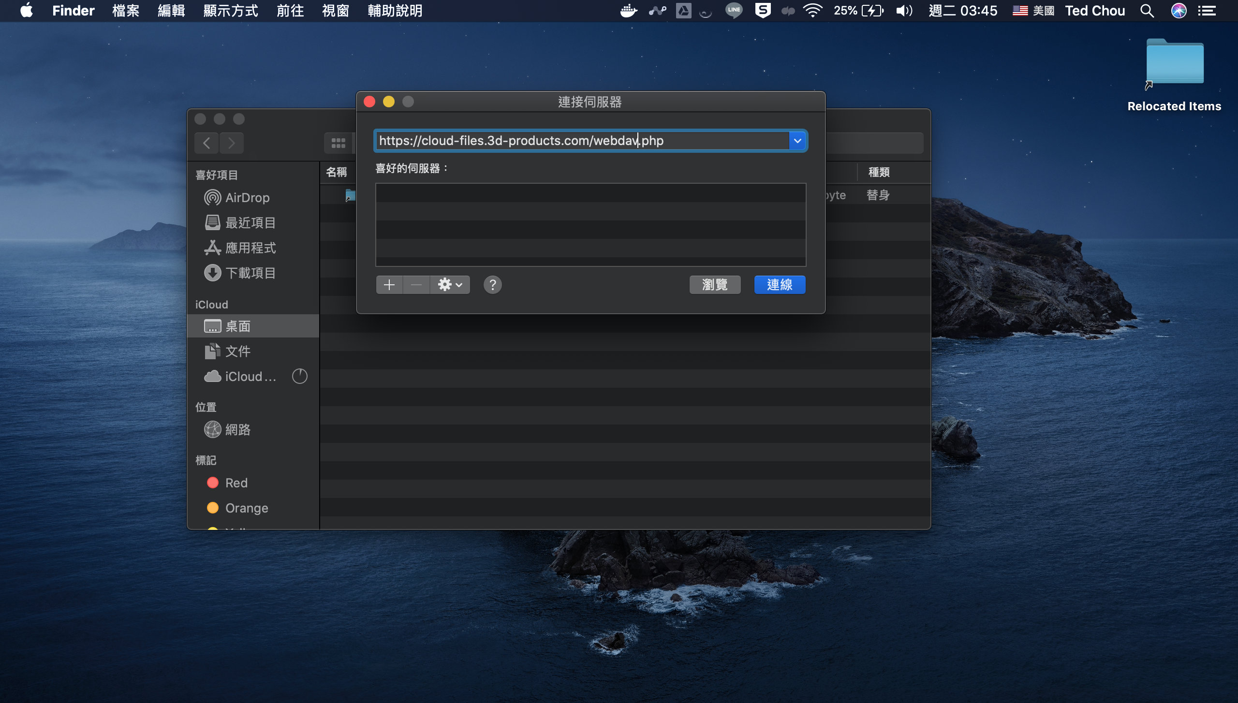This screenshot has width=1238, height=703.
Task: Select 網路 network in the sidebar
Action: [237, 430]
